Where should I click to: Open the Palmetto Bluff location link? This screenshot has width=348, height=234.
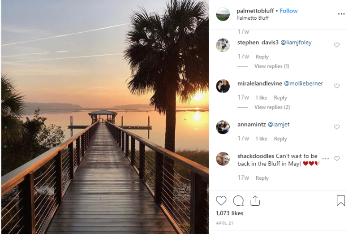point(253,18)
